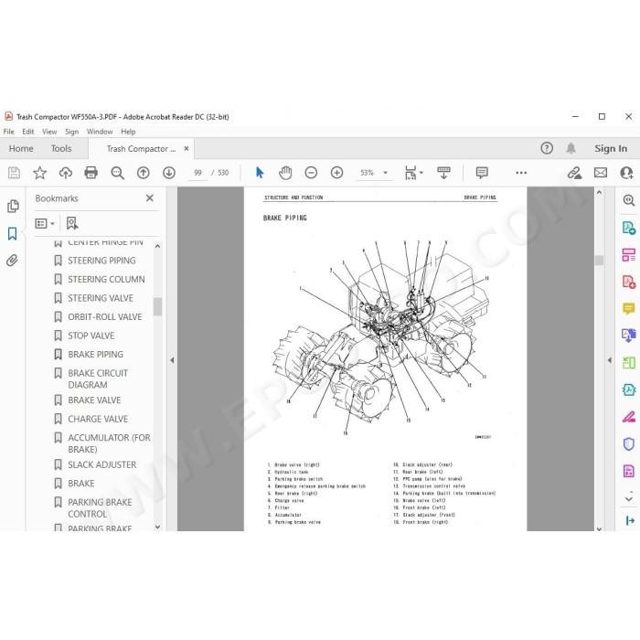
Task: Switch to the Tools tab
Action: (x=61, y=148)
